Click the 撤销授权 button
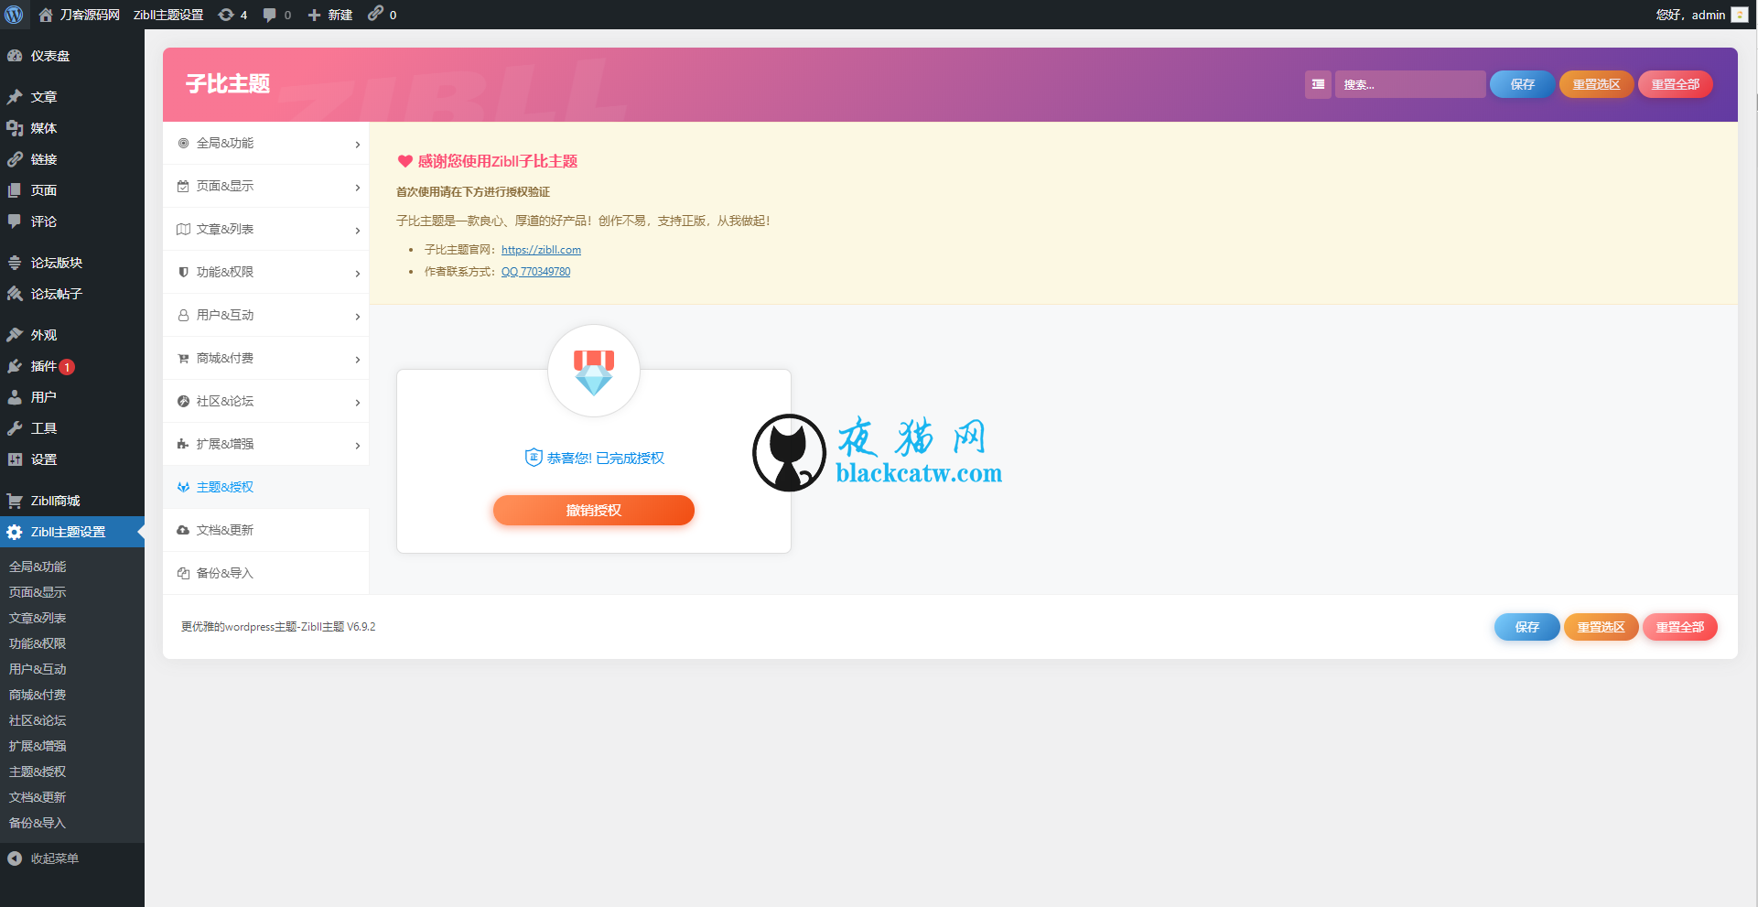The image size is (1758, 907). tap(594, 510)
